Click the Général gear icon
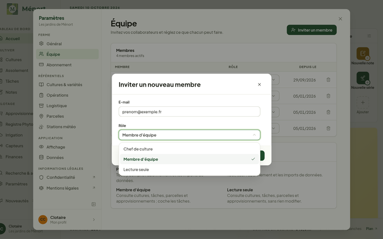This screenshot has width=383, height=239. point(41,44)
